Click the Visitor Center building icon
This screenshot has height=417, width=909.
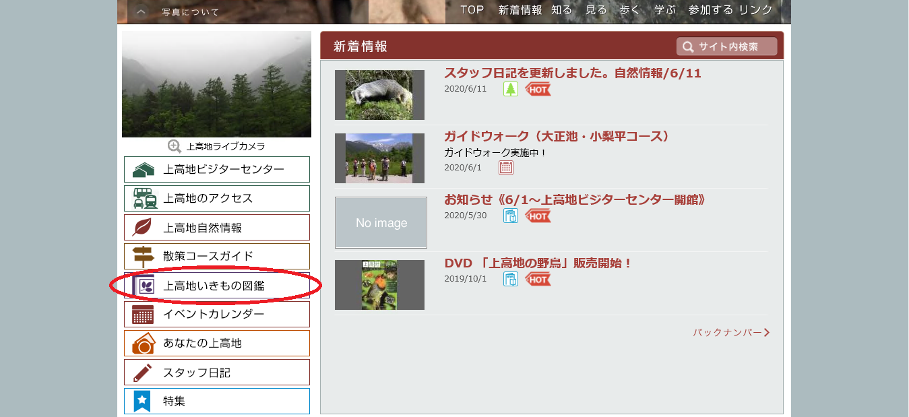pos(143,170)
